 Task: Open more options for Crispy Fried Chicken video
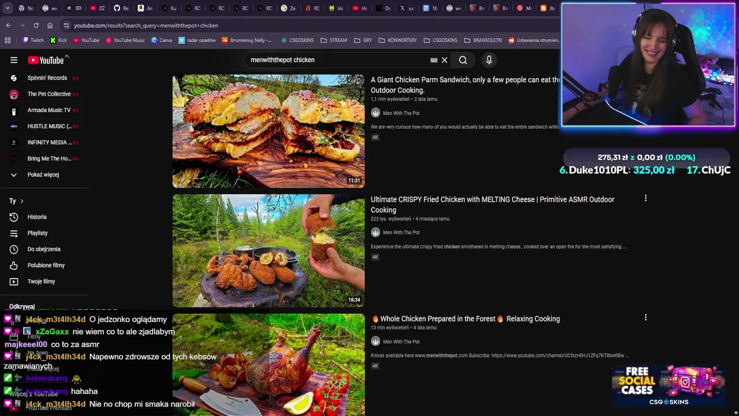[x=645, y=198]
